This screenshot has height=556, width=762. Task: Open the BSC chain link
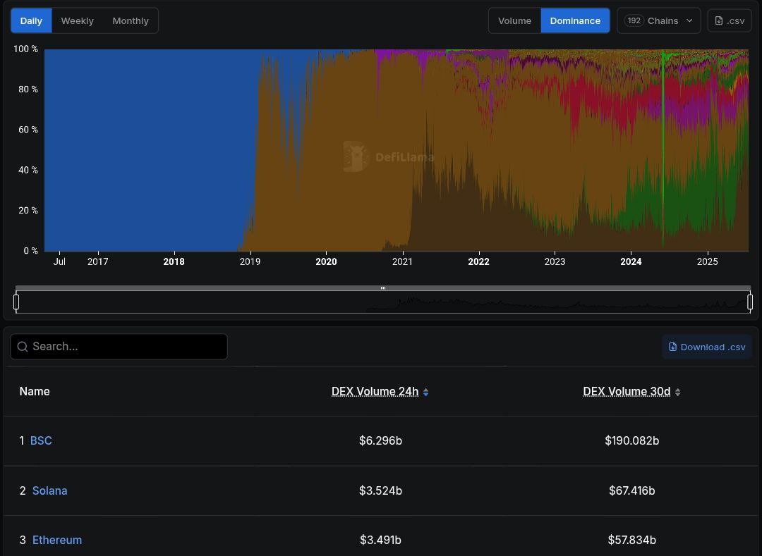(x=41, y=440)
